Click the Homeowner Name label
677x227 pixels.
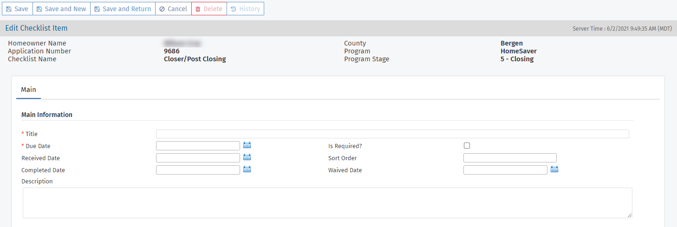coord(37,43)
